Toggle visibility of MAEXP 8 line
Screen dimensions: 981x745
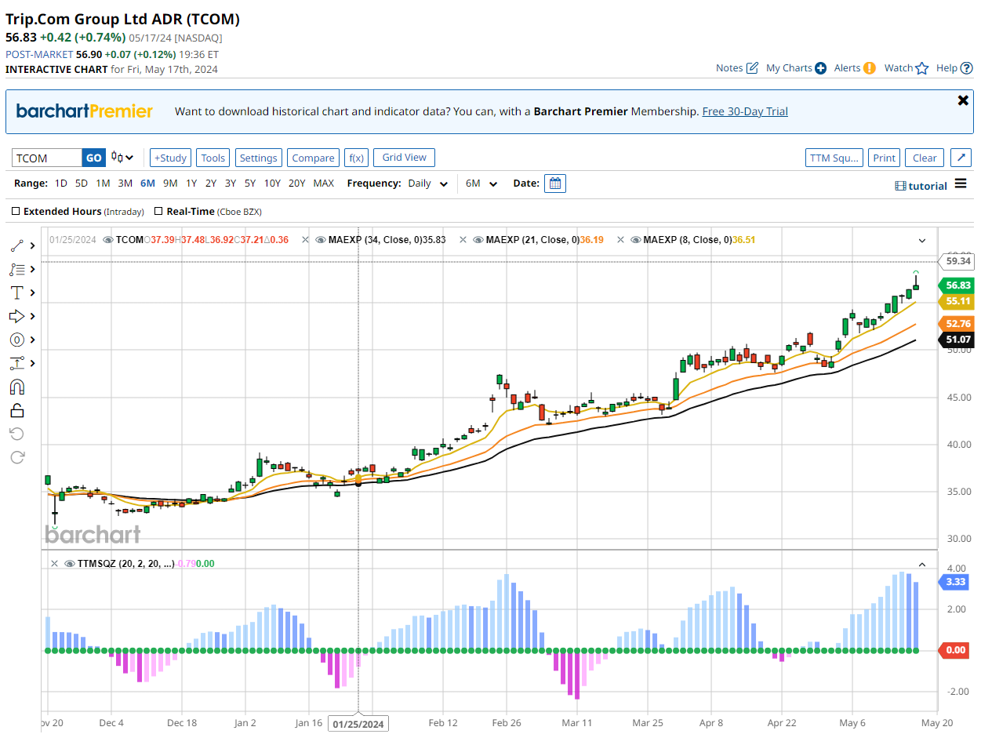pyautogui.click(x=635, y=240)
